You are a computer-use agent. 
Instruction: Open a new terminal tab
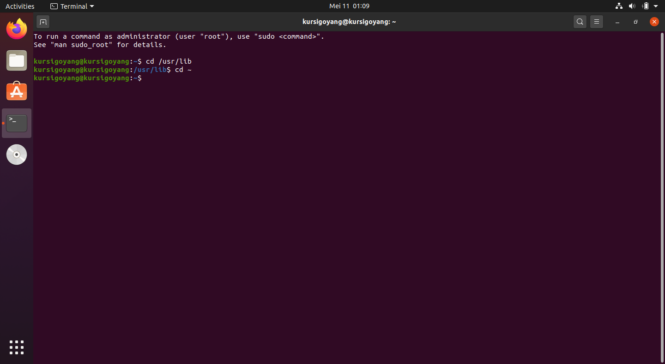[x=43, y=22]
